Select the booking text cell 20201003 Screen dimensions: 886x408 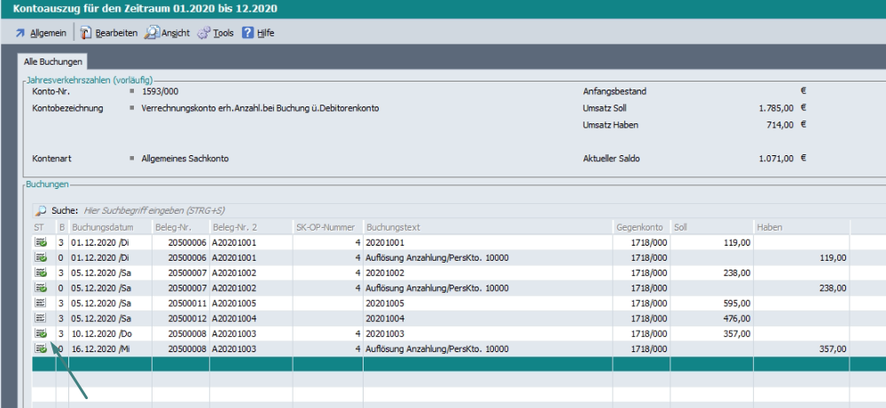tap(385, 333)
